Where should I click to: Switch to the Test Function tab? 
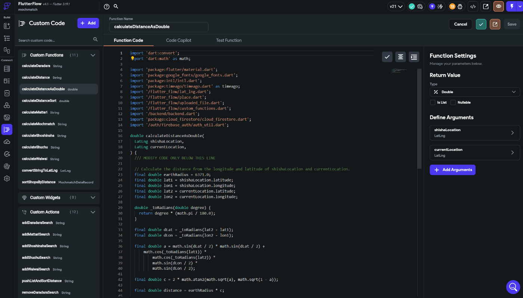point(229,40)
